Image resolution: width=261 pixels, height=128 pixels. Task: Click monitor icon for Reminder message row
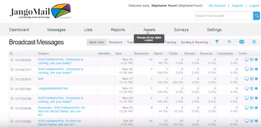(247, 108)
